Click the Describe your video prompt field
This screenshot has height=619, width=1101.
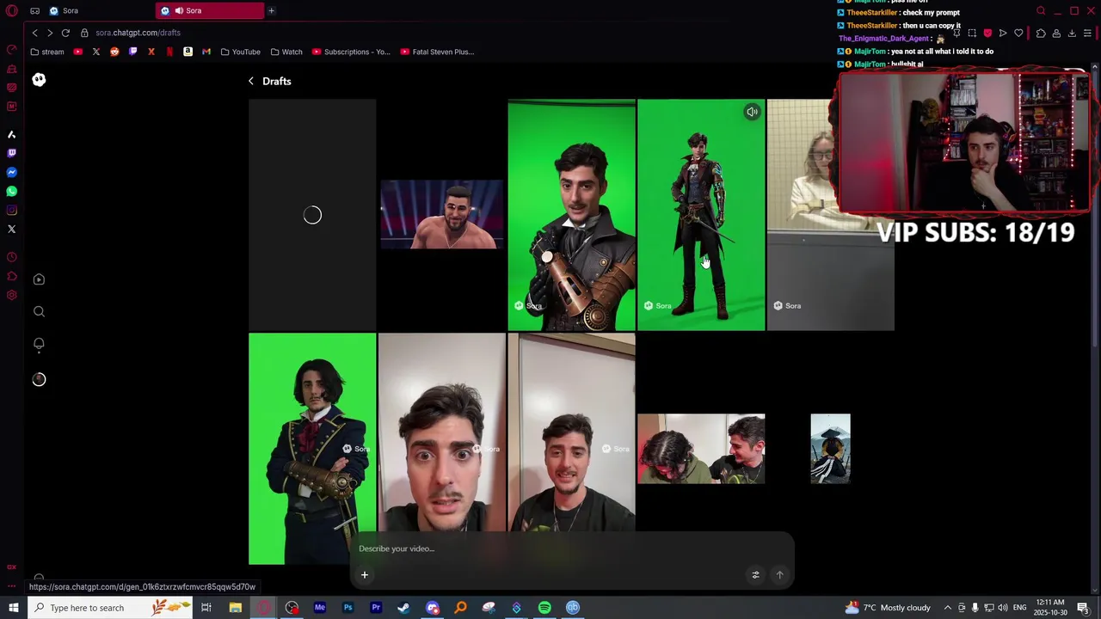[x=571, y=549]
